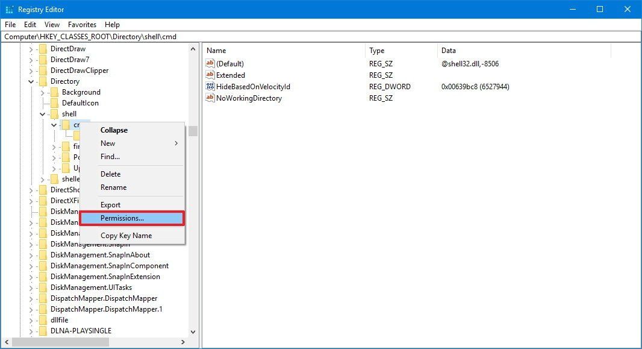Click the REG_DWORD icon for HideBasedOnVelocityId

tap(211, 86)
